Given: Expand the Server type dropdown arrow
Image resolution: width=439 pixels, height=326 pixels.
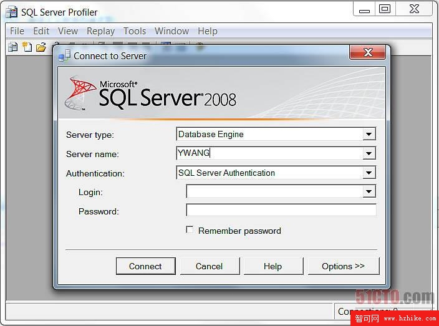Looking at the screenshot, I should coord(369,134).
